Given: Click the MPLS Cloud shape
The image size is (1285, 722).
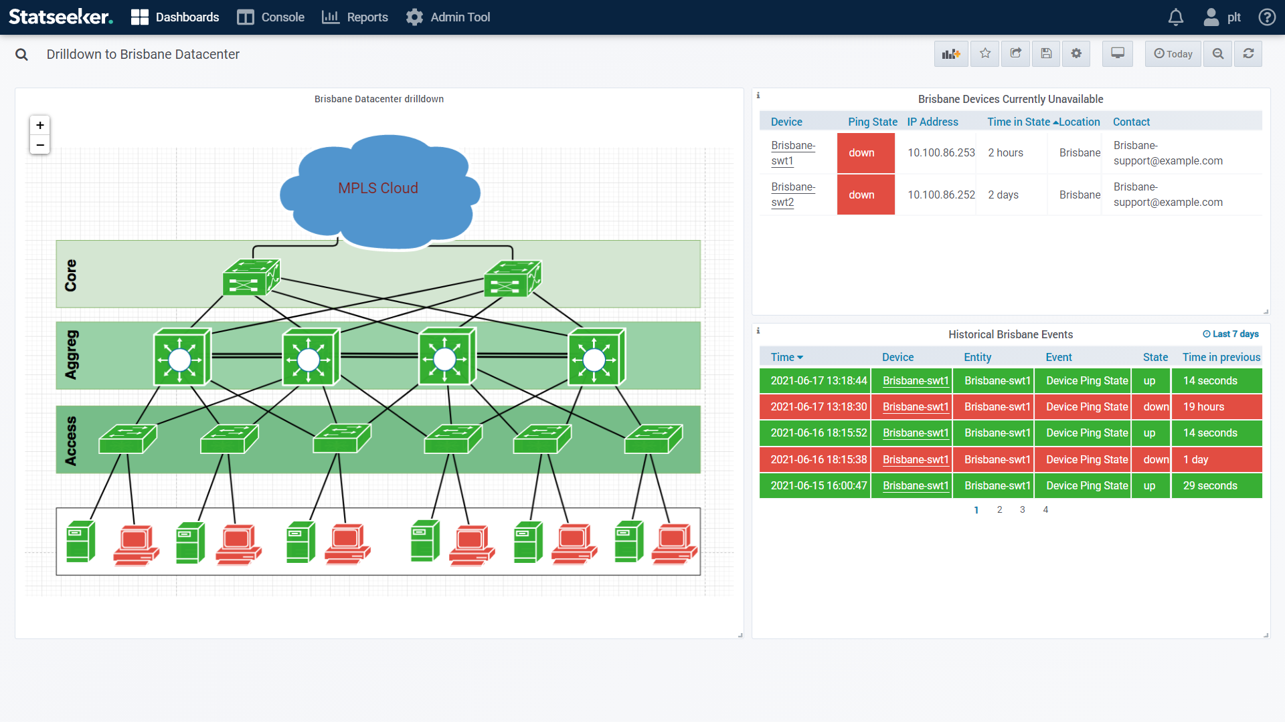Looking at the screenshot, I should (x=378, y=189).
